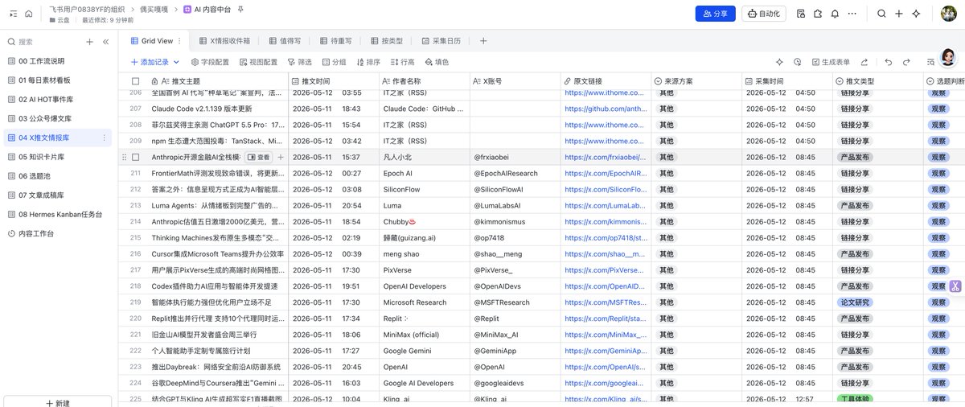Image resolution: width=965 pixels, height=407 pixels.
Task: Click the sidebar 搜索 search field
Action: tap(42, 42)
